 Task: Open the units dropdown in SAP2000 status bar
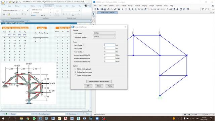(x=209, y=114)
